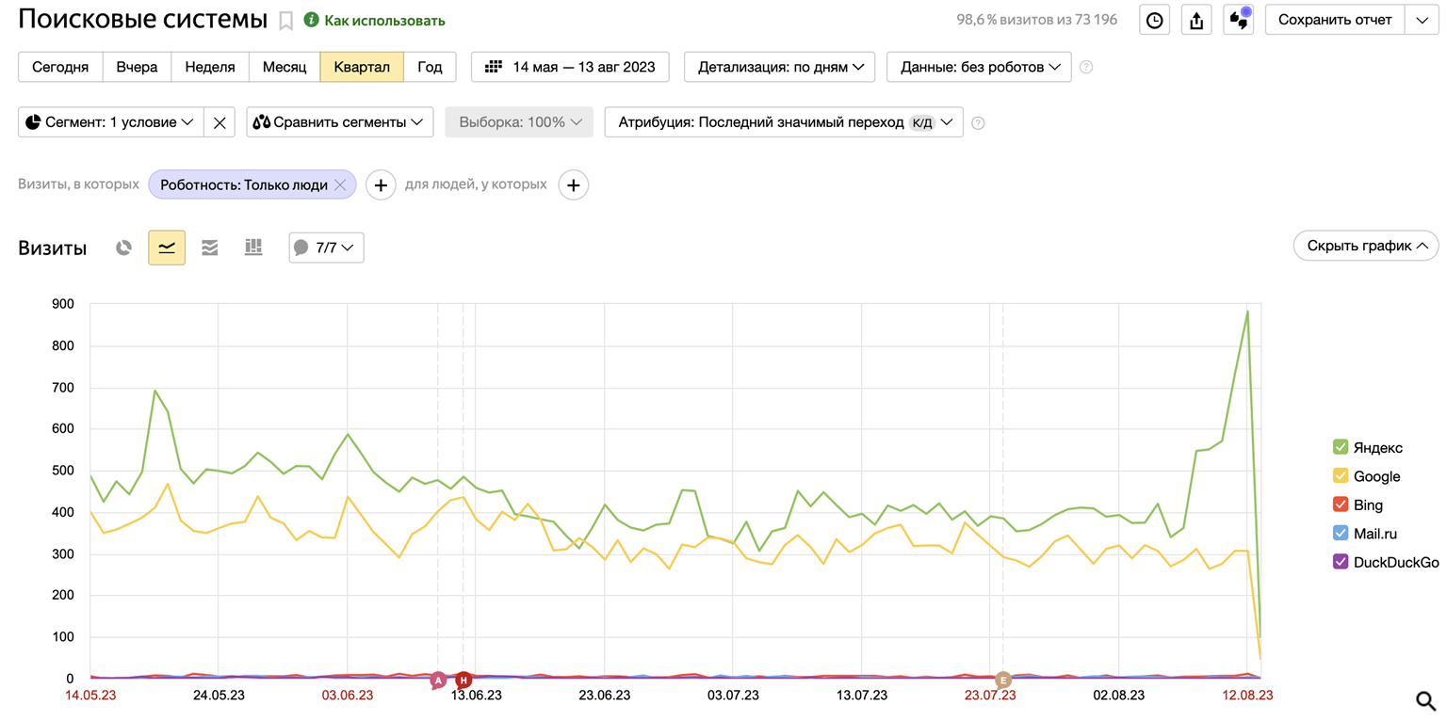Switch to stacked area chart view

click(210, 248)
